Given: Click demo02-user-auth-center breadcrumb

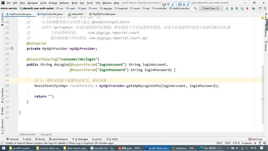Looking at the screenshot, I should [37, 8].
